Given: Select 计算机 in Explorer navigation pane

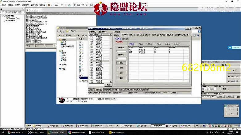Looking at the screenshot, I should click(x=63, y=64).
